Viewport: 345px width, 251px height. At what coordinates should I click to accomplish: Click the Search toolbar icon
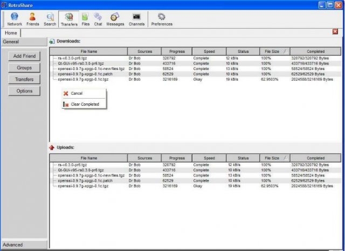pos(50,19)
